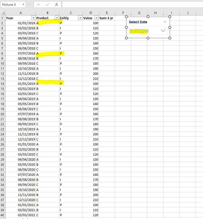Select row 14 header

click(3, 84)
